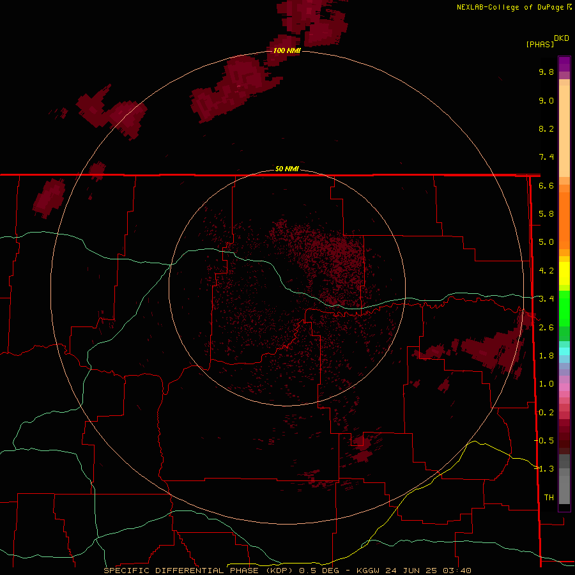Click the 7.4 value on the color scale

(546, 157)
